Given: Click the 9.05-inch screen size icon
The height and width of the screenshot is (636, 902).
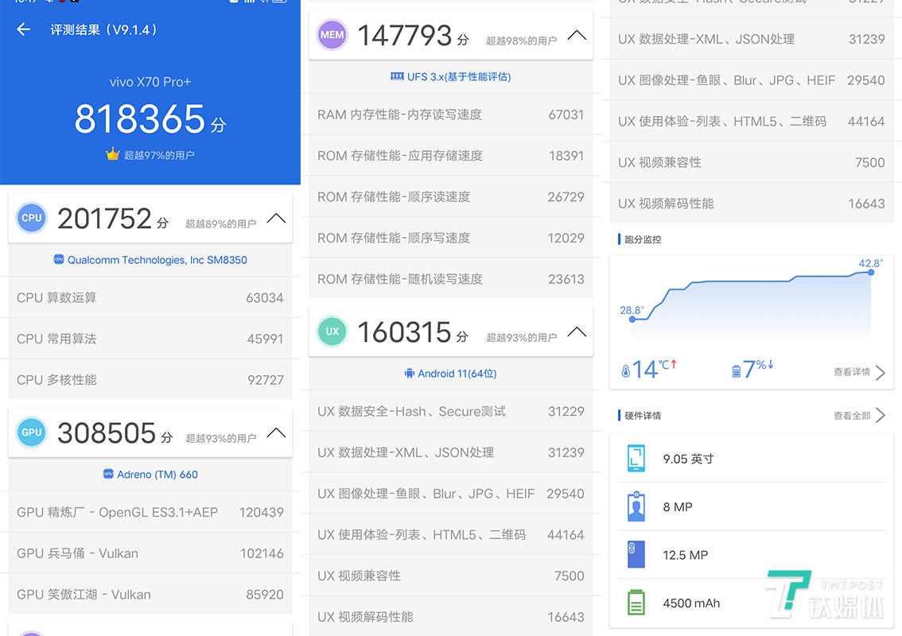Looking at the screenshot, I should pos(636,459).
